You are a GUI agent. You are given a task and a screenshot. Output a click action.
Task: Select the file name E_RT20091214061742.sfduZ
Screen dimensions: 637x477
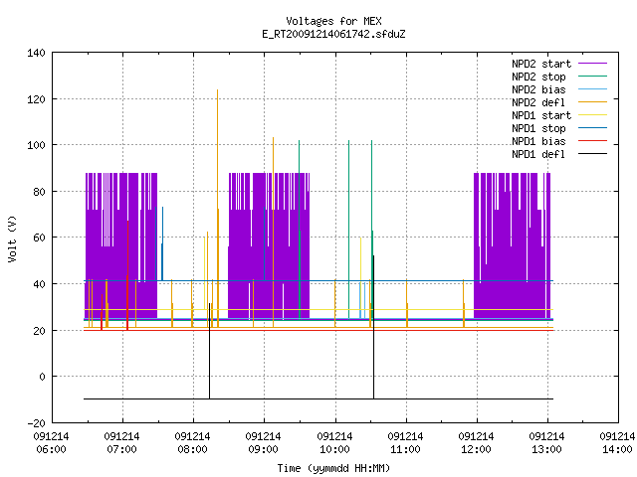[333, 34]
